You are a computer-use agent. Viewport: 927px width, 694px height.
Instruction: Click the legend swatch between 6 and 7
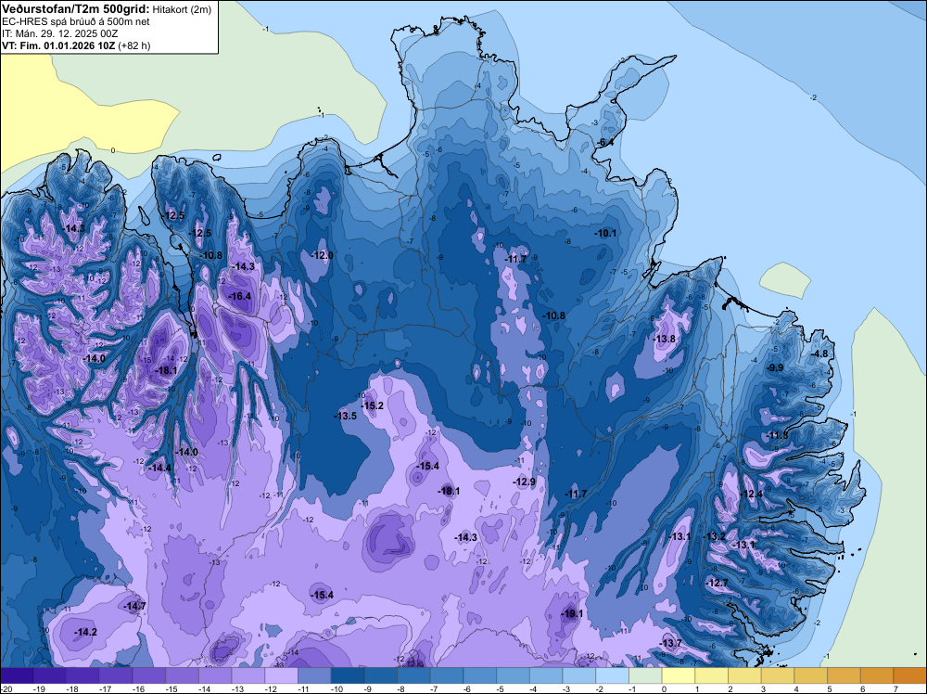877,675
